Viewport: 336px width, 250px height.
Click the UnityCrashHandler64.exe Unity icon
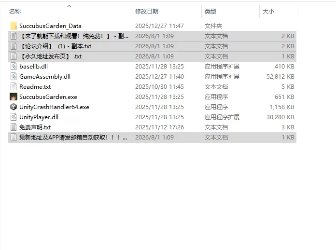14,107
